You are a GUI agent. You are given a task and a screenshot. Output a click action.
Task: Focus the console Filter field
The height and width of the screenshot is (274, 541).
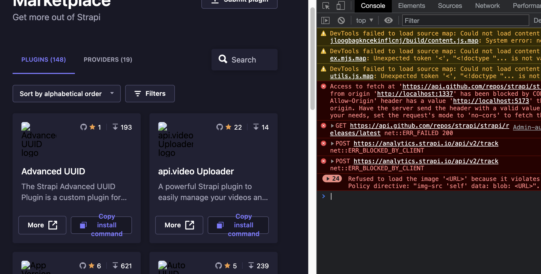(x=466, y=20)
